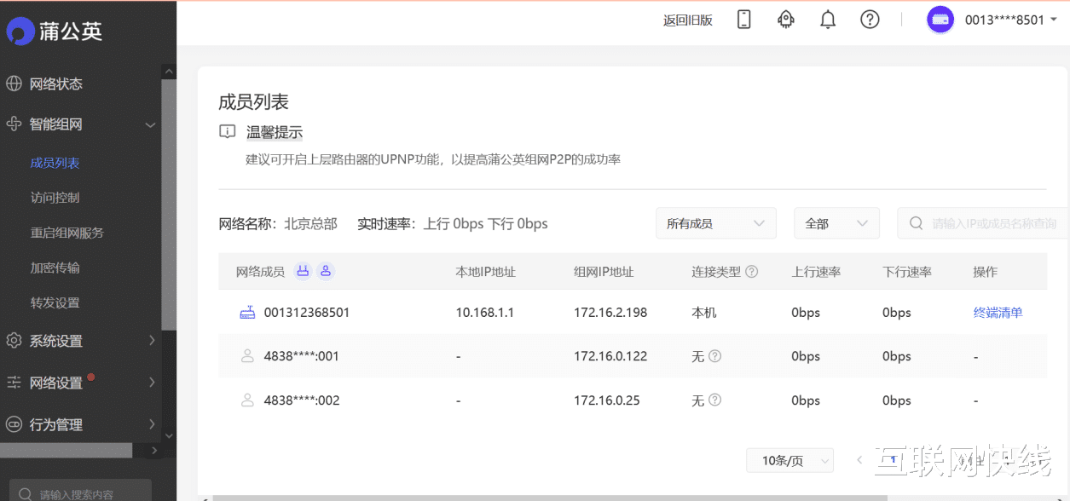1070x501 pixels.
Task: Click the router filter icon beside 网络成员
Action: coord(303,270)
